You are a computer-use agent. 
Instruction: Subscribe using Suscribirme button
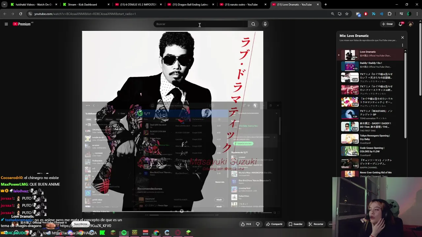tap(80, 224)
